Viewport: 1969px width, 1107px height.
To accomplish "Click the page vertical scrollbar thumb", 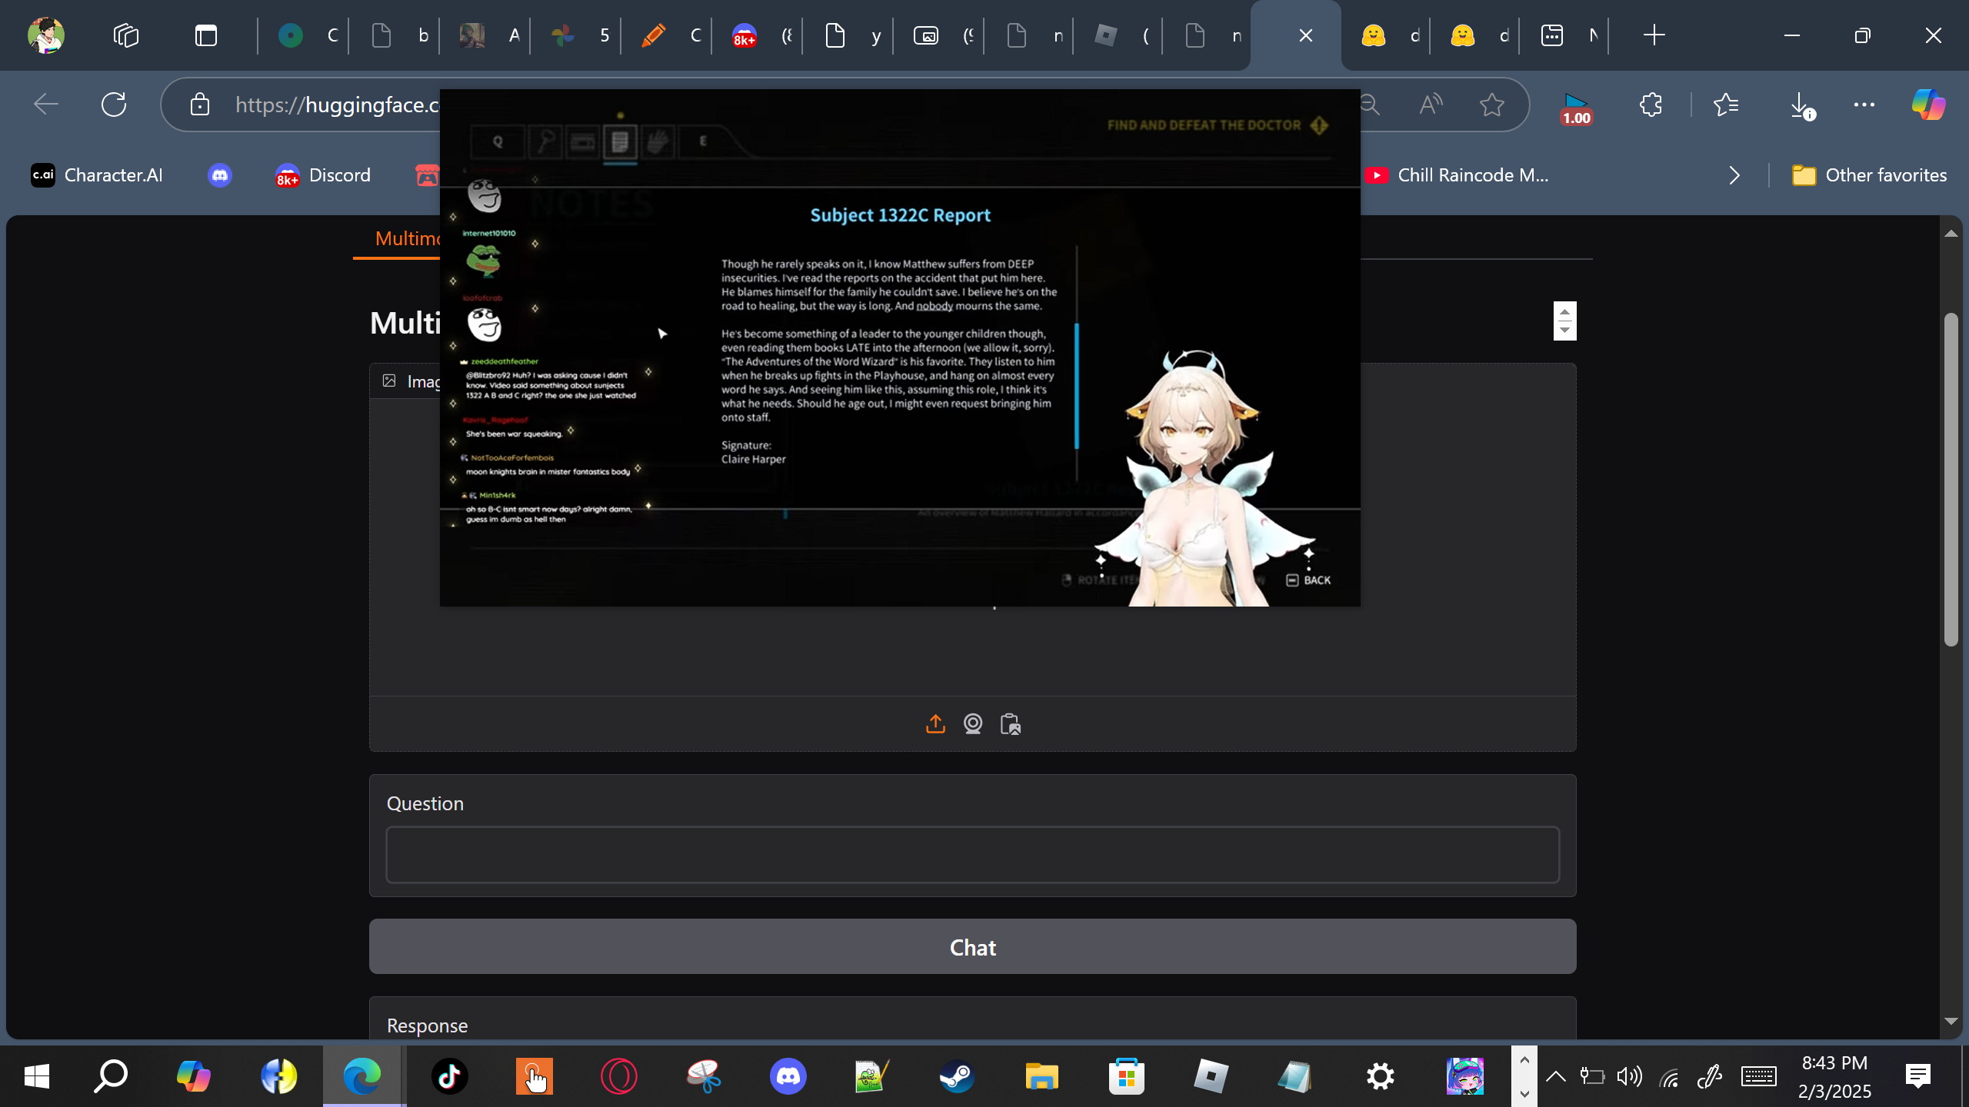I will (1951, 480).
